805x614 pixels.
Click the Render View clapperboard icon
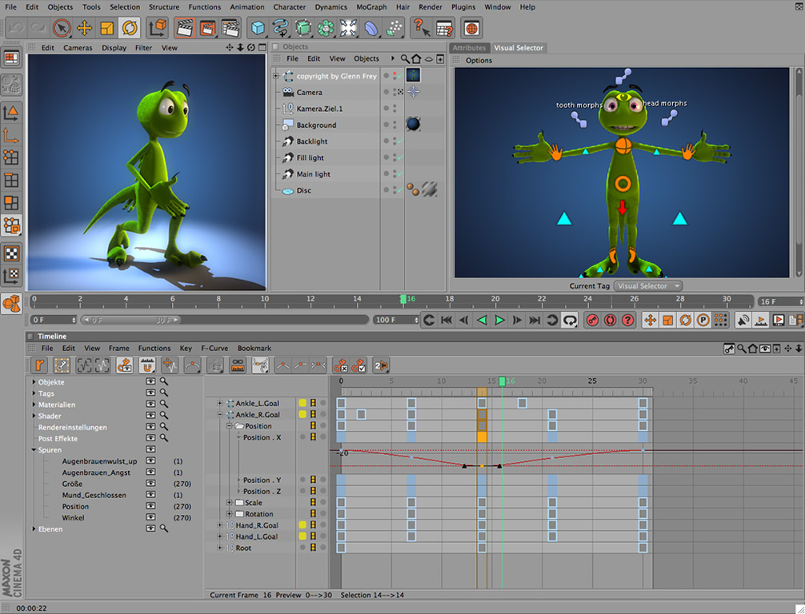(x=184, y=29)
